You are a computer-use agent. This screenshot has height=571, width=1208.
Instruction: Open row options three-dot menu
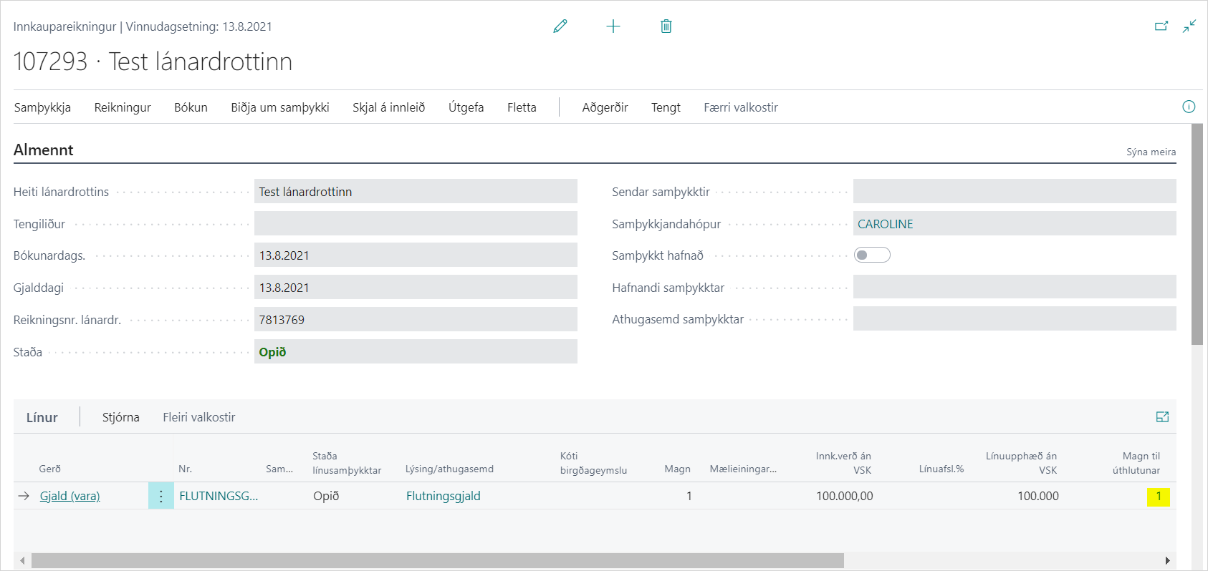(161, 496)
